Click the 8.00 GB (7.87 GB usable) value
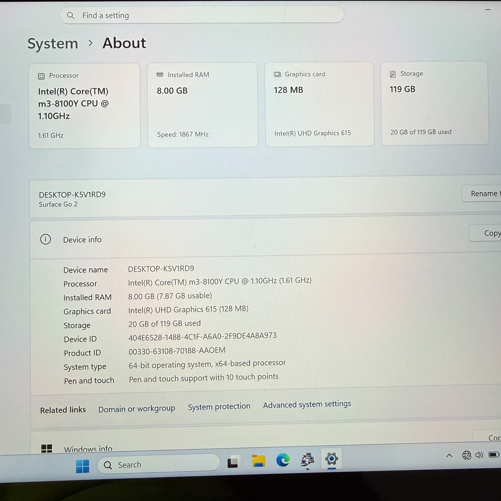The width and height of the screenshot is (501, 501). click(170, 296)
